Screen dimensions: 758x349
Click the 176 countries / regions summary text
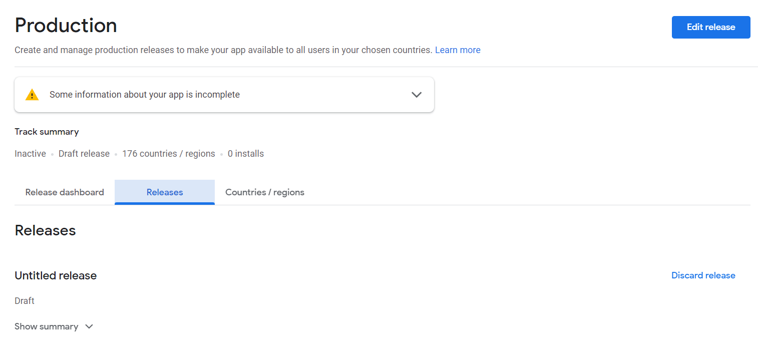168,154
